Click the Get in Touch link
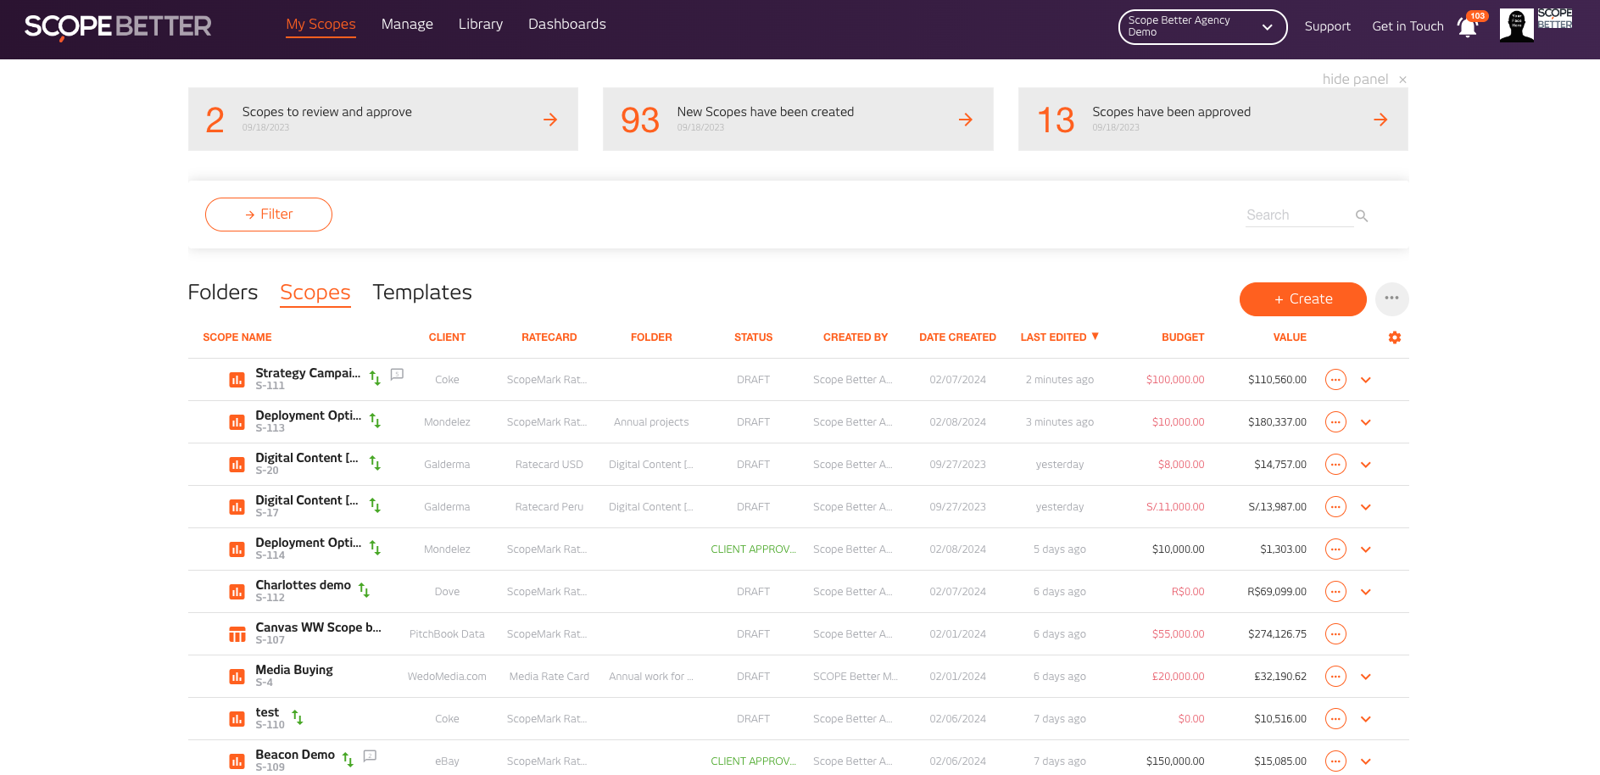The height and width of the screenshot is (775, 1600). [1408, 27]
